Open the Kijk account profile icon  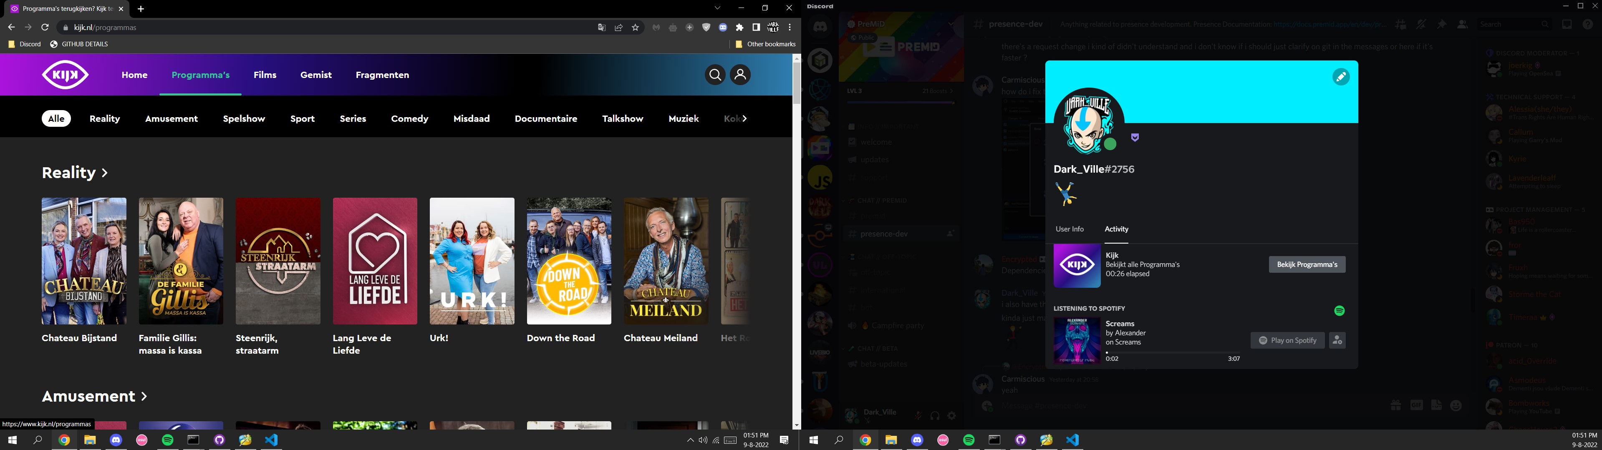(740, 75)
